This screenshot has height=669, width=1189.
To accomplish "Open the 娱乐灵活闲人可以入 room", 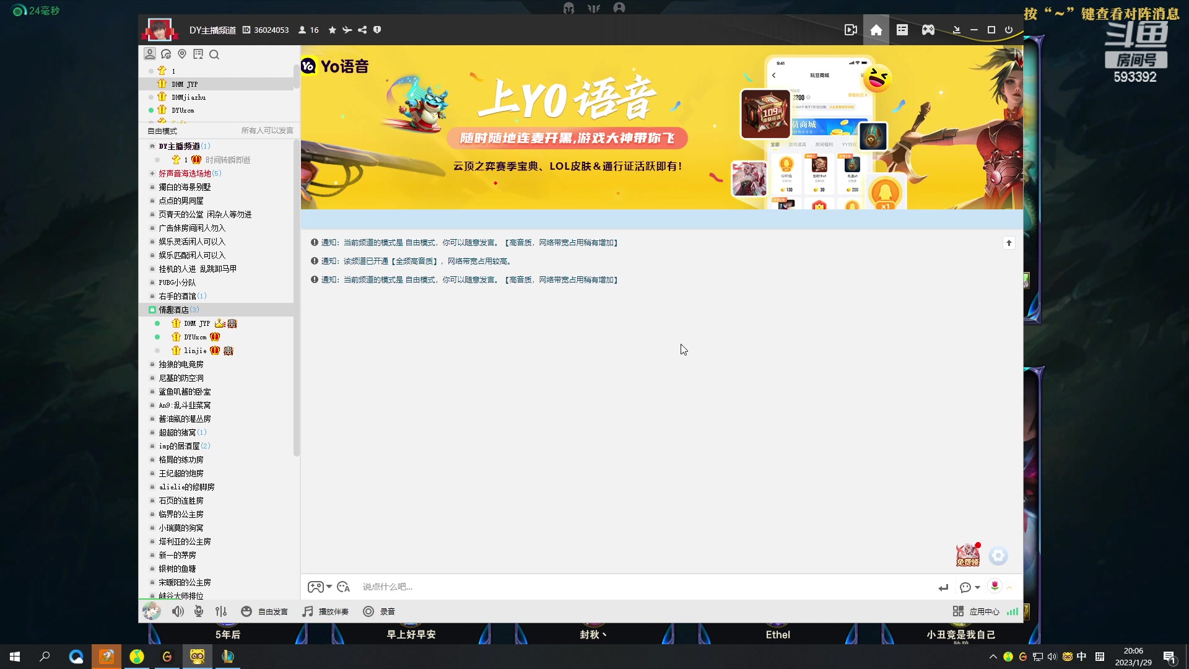I will pos(192,242).
